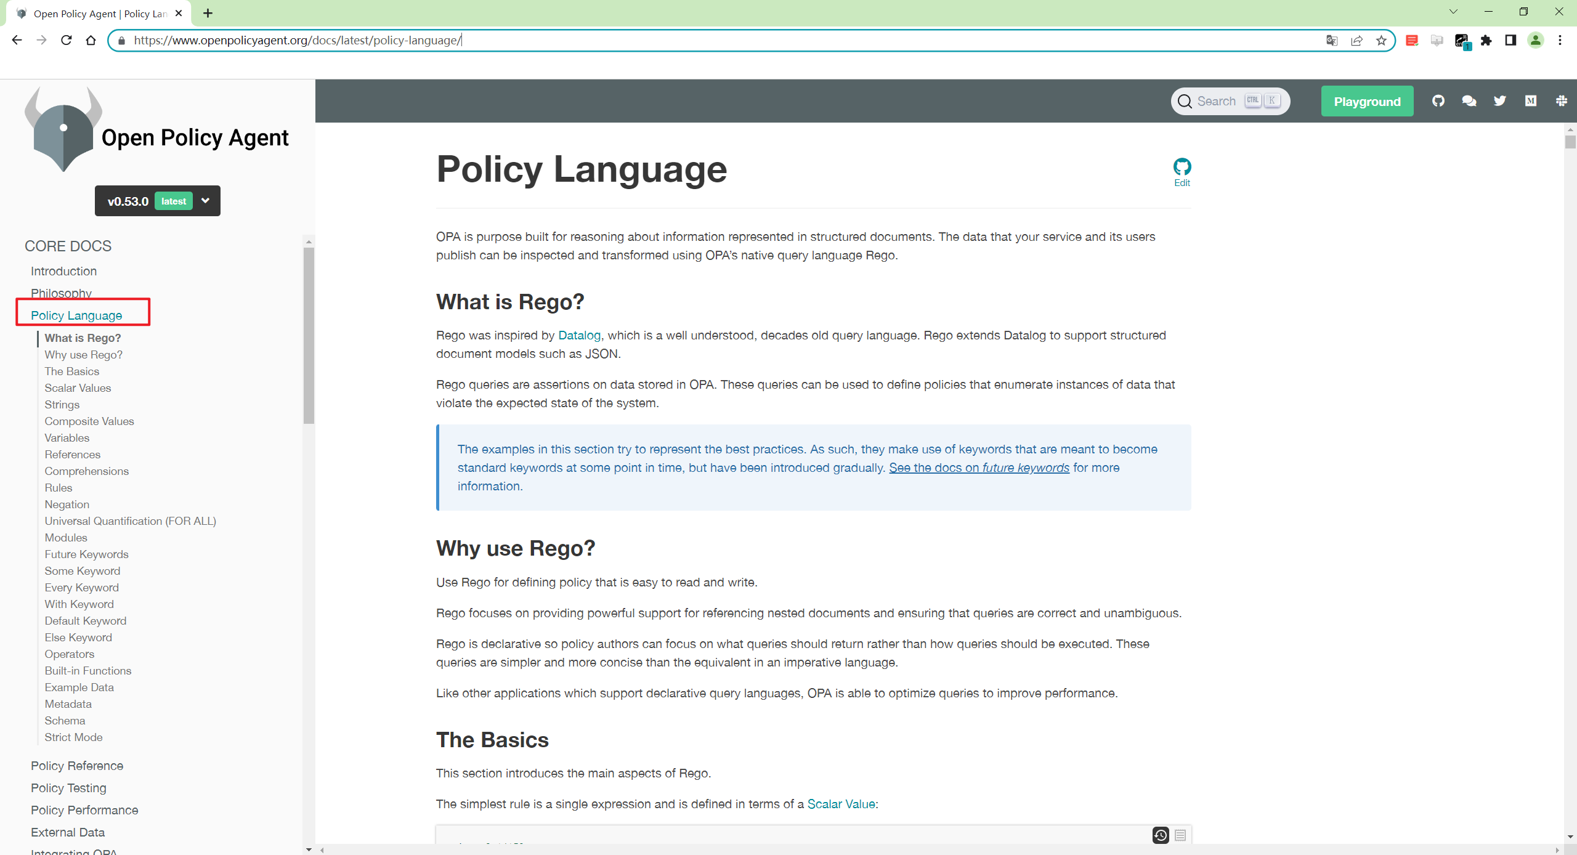The image size is (1577, 855).
Task: Jump to Modules section
Action: tap(66, 537)
